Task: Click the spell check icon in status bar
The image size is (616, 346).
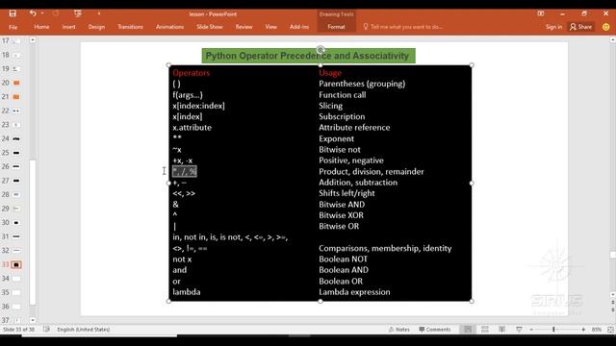Action: 46,330
